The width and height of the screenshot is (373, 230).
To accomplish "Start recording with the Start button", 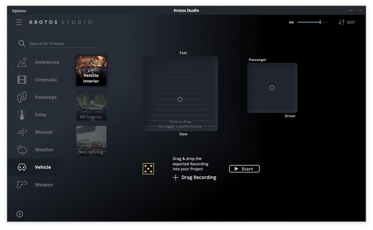I will point(244,169).
